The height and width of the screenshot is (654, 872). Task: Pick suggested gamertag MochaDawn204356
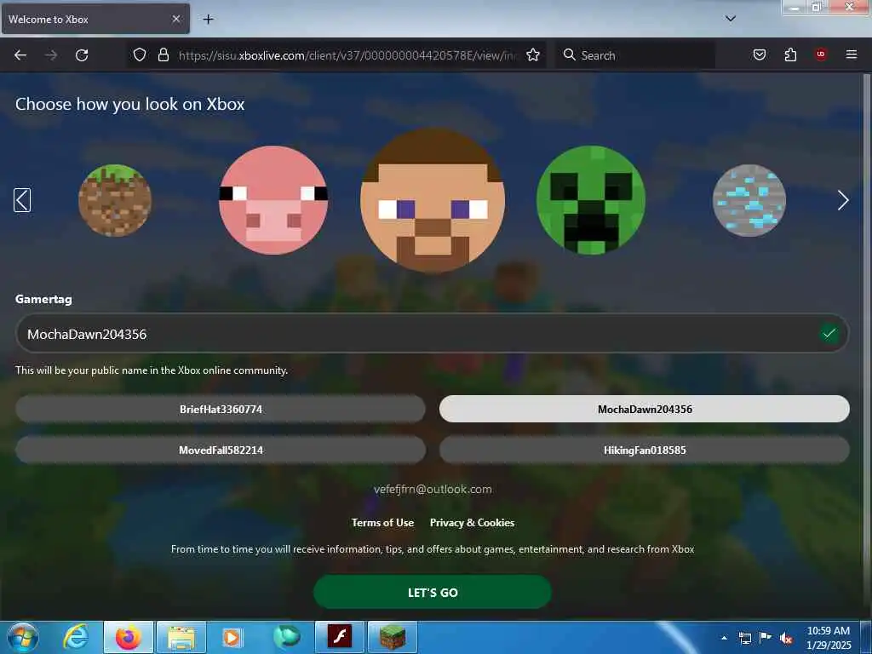point(645,410)
